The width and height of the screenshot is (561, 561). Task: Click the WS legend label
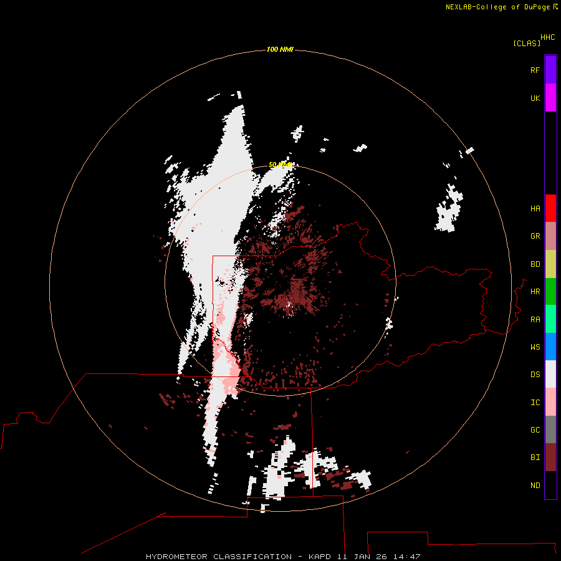click(x=535, y=347)
